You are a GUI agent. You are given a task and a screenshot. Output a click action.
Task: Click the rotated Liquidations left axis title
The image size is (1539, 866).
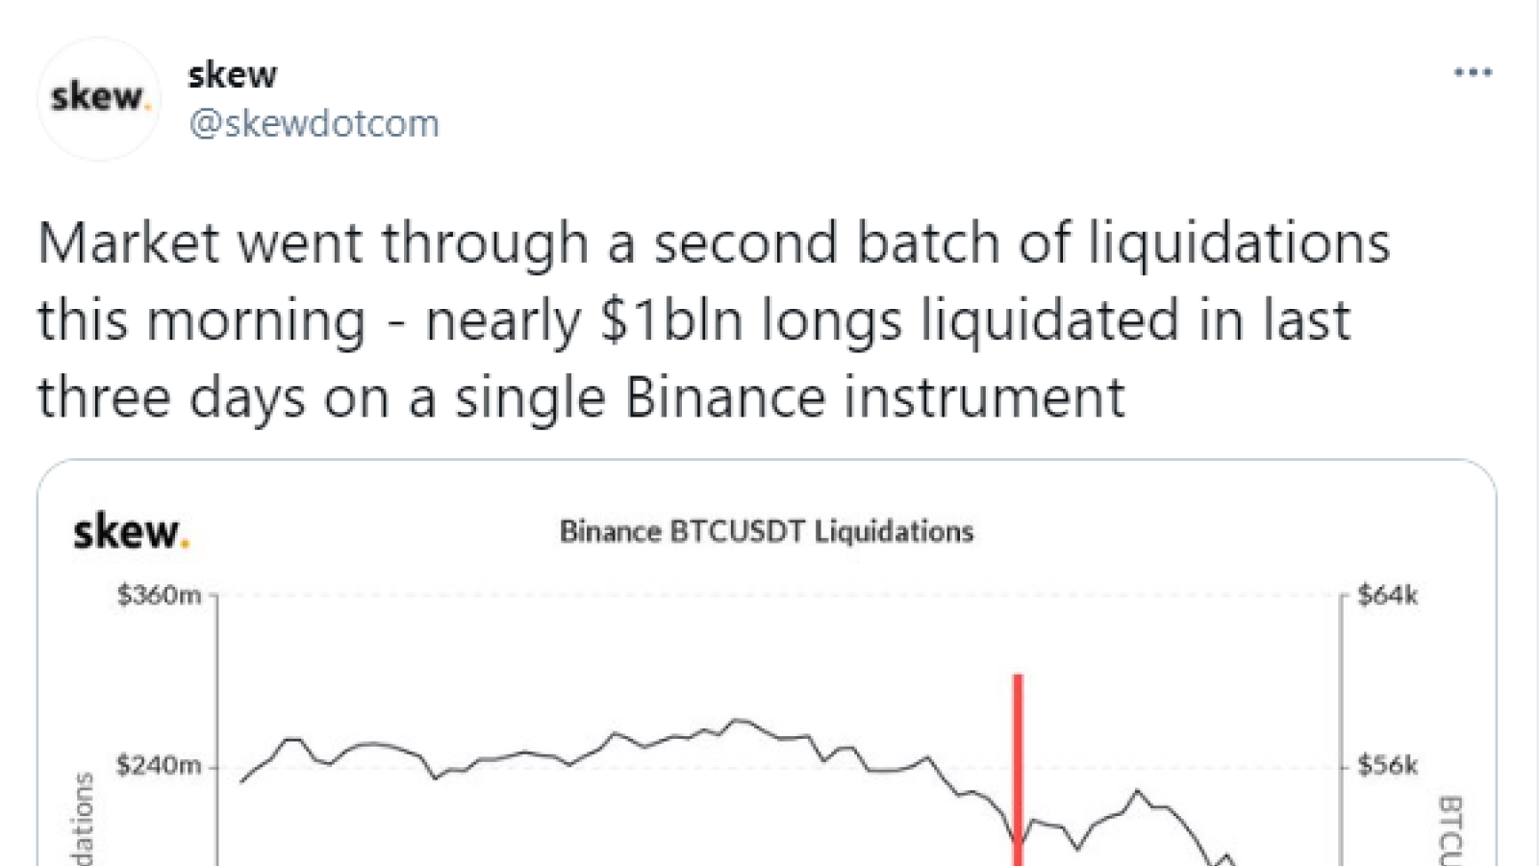coord(84,819)
